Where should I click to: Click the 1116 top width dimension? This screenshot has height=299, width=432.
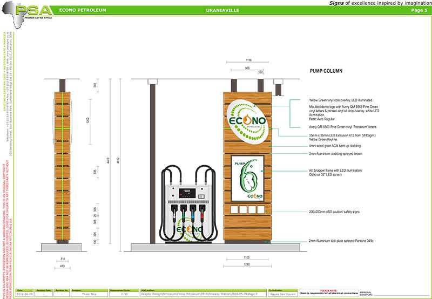248,60
